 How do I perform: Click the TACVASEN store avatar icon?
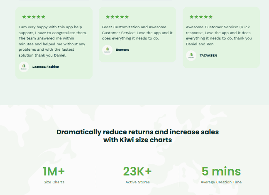[x=191, y=55]
